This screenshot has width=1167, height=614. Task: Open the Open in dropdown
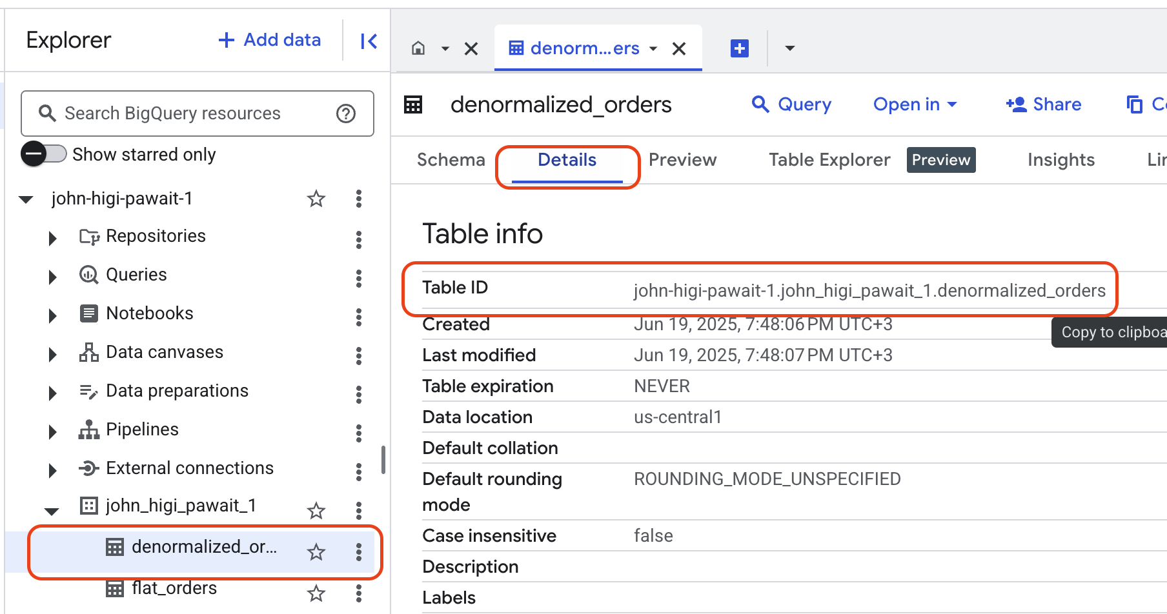point(915,104)
